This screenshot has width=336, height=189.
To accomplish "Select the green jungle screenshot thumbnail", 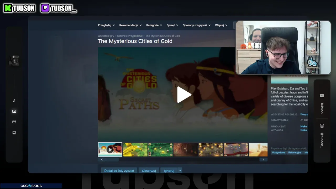I will click(160, 150).
